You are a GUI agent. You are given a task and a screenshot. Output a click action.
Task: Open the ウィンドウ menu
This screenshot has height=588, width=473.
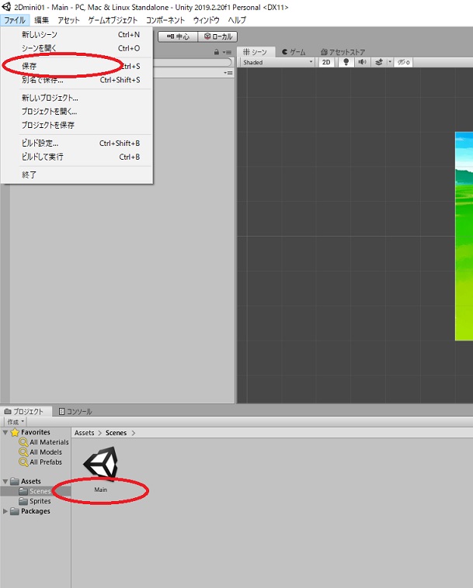tap(206, 20)
